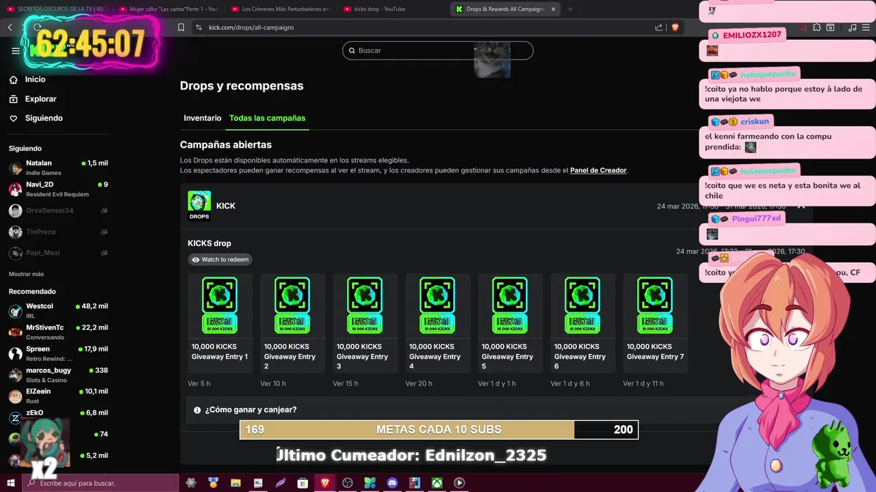
Task: Open OBS Studio from the taskbar
Action: (348, 483)
